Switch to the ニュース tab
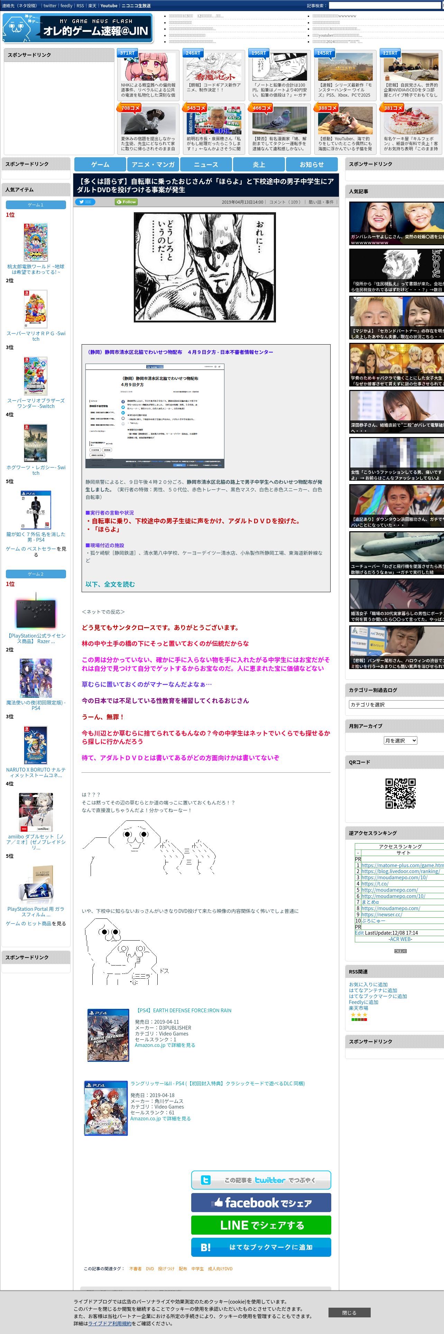Image resolution: width=444 pixels, height=1334 pixels. [x=206, y=164]
